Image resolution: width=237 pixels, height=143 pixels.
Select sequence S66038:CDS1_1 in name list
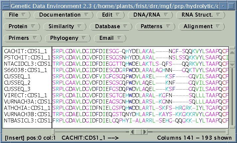[x=26, y=70]
